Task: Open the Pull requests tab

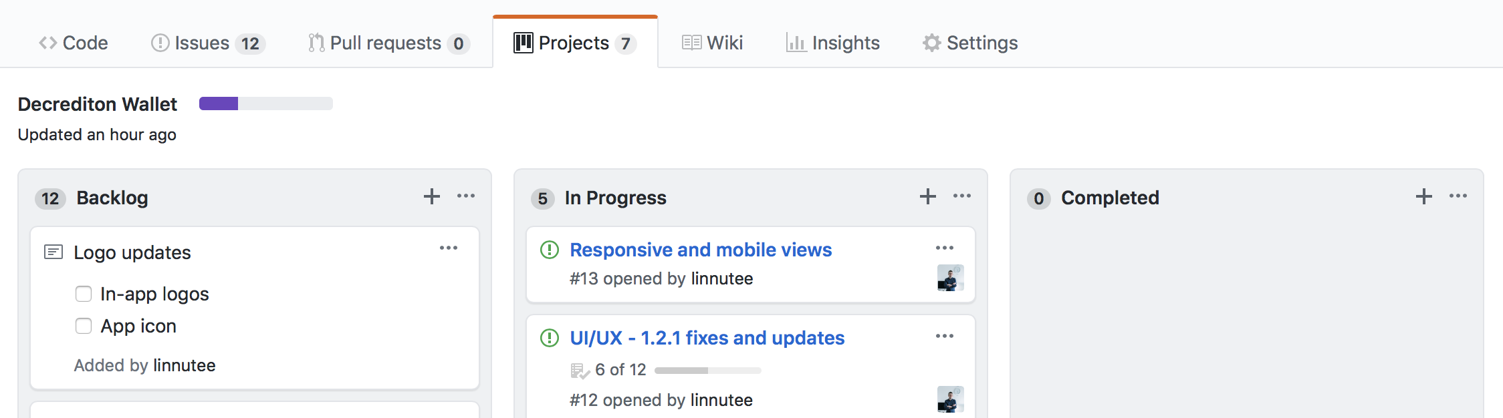Action: (388, 43)
